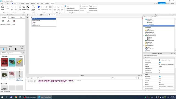This screenshot has width=176, height=99.
Task: Open the All Messages dropdown in Output
Action: 31,78
